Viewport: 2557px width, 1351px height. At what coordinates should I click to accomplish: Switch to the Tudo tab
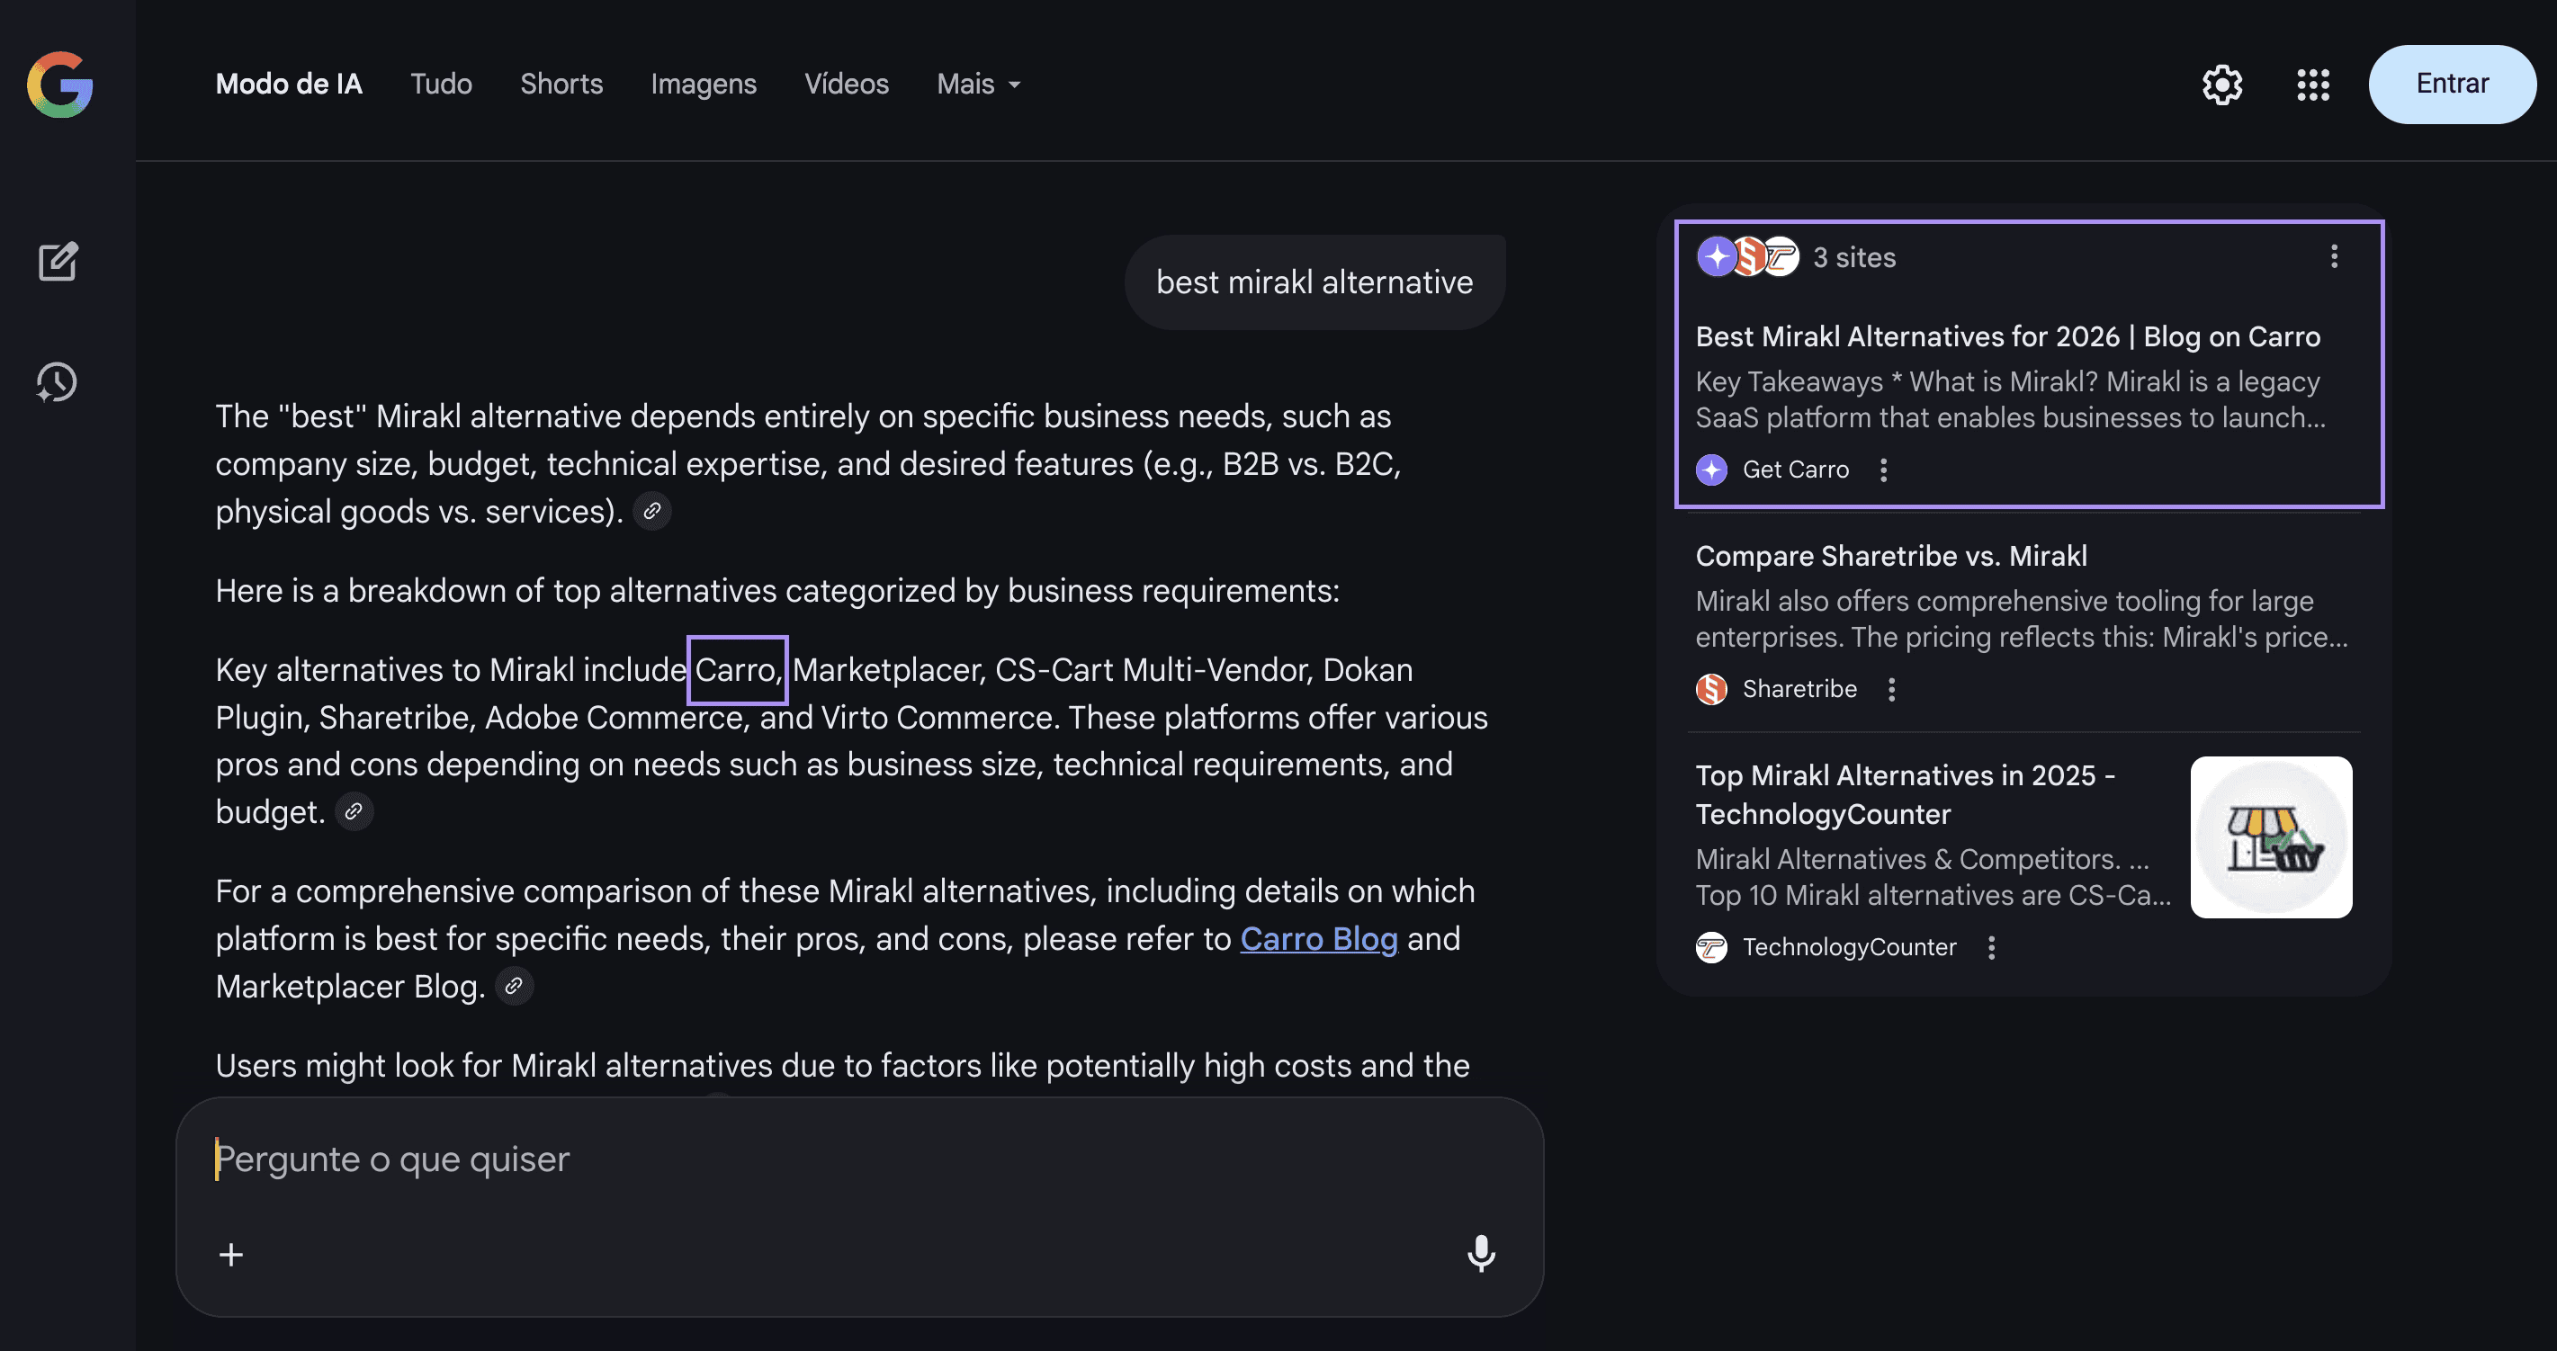pos(442,85)
